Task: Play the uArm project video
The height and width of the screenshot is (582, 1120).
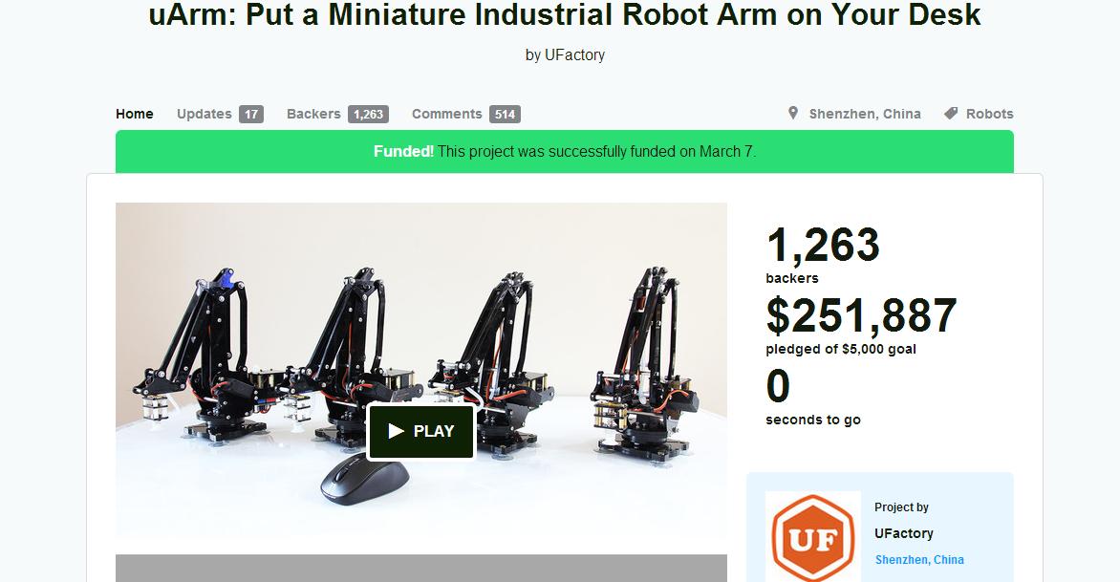Action: 420,431
